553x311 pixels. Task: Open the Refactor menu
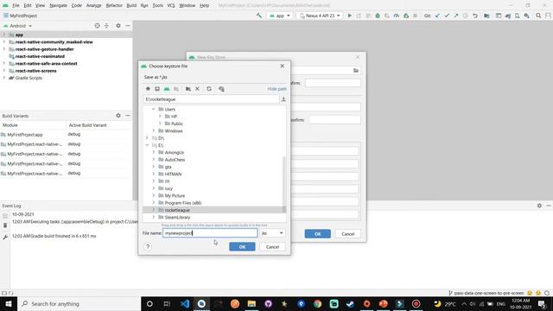pyautogui.click(x=114, y=5)
